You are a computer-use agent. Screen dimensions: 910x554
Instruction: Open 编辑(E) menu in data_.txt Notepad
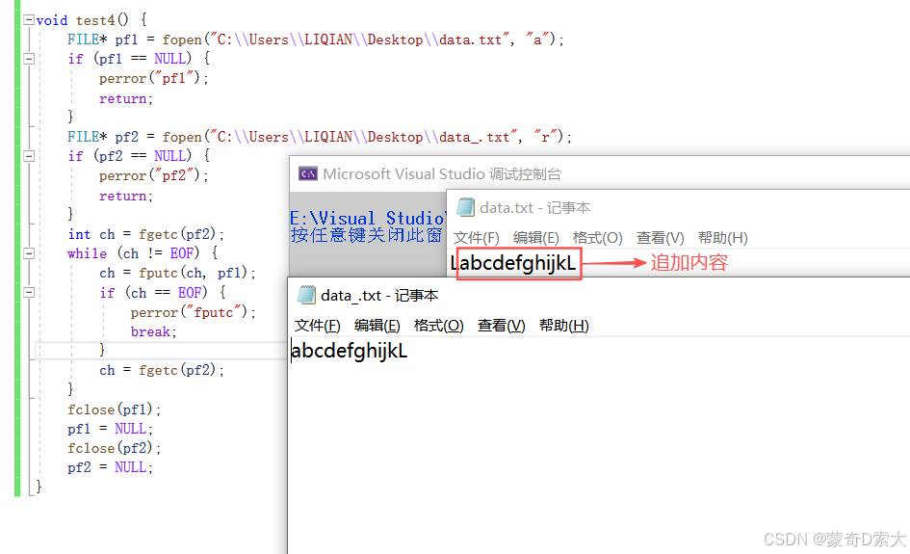pos(377,326)
